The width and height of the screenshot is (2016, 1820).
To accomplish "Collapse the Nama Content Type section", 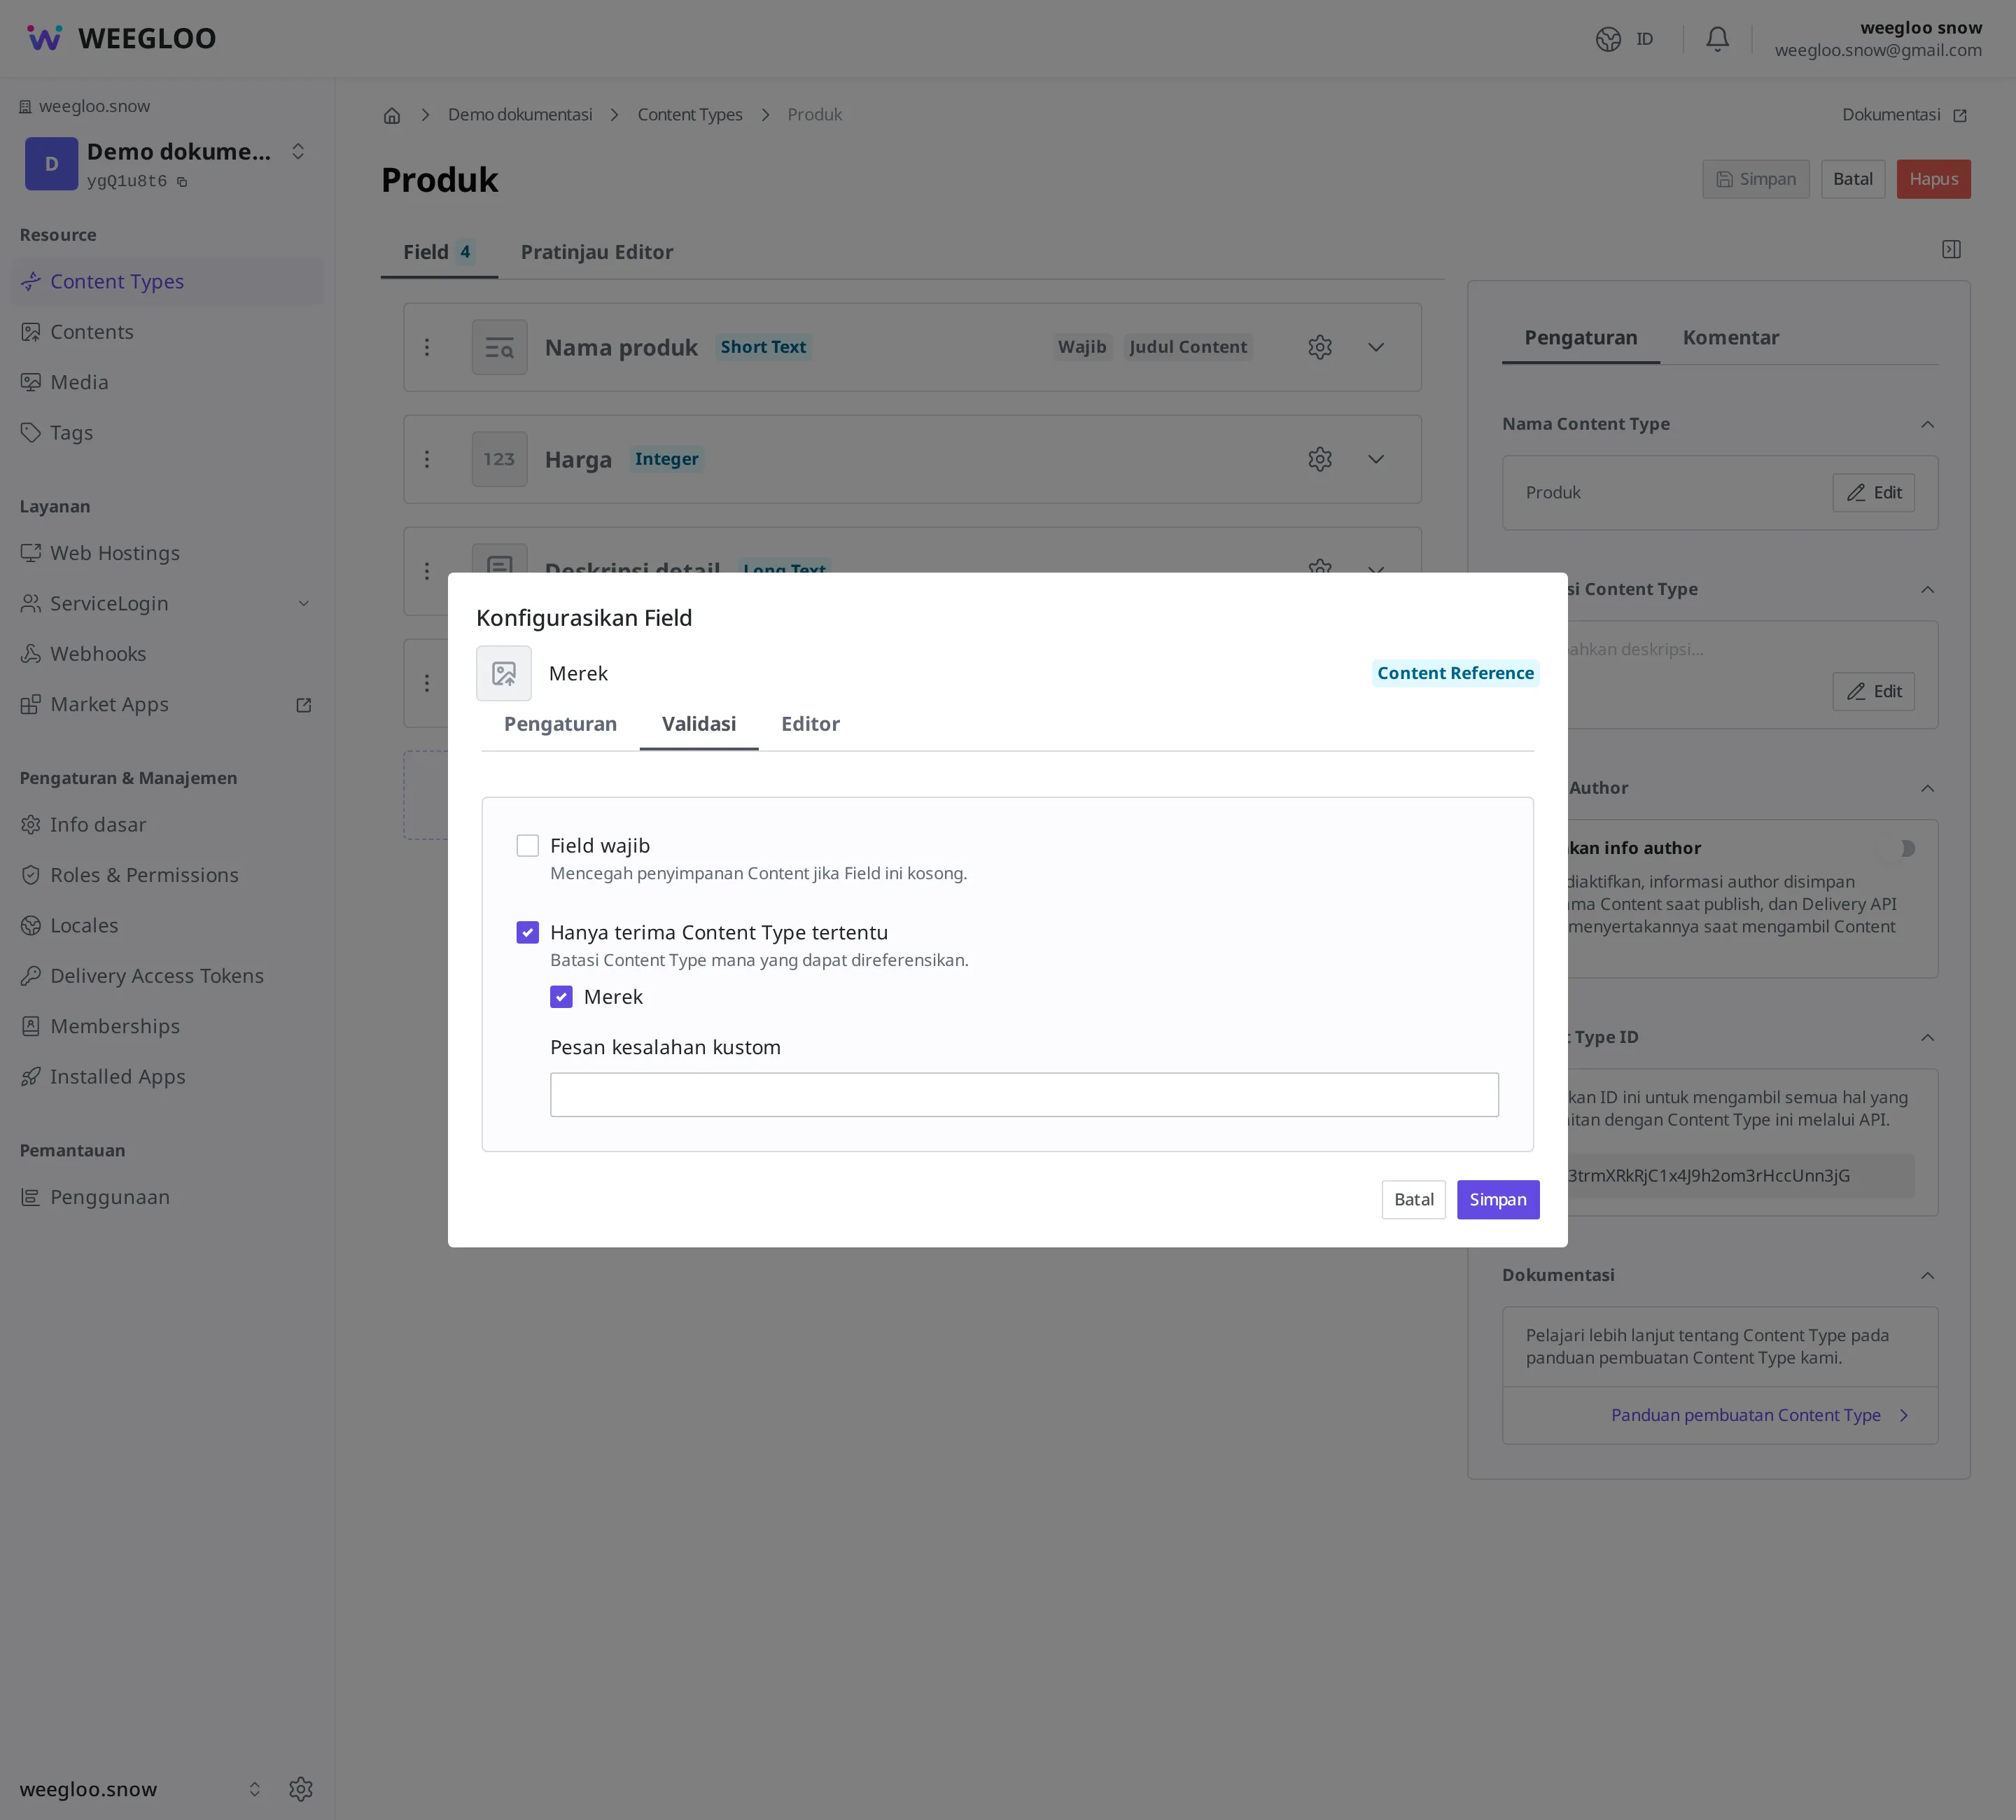I will [1927, 424].
